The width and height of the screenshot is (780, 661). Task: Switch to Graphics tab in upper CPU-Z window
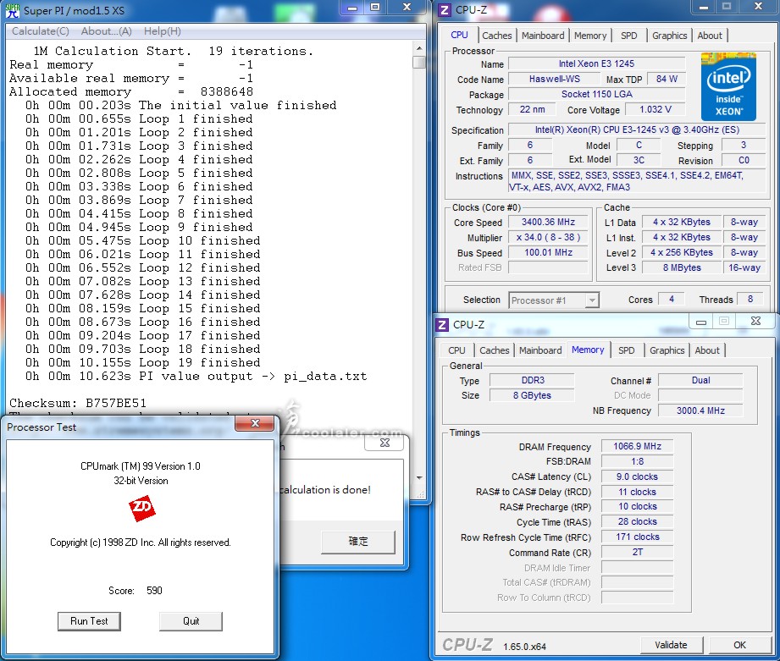coord(669,36)
